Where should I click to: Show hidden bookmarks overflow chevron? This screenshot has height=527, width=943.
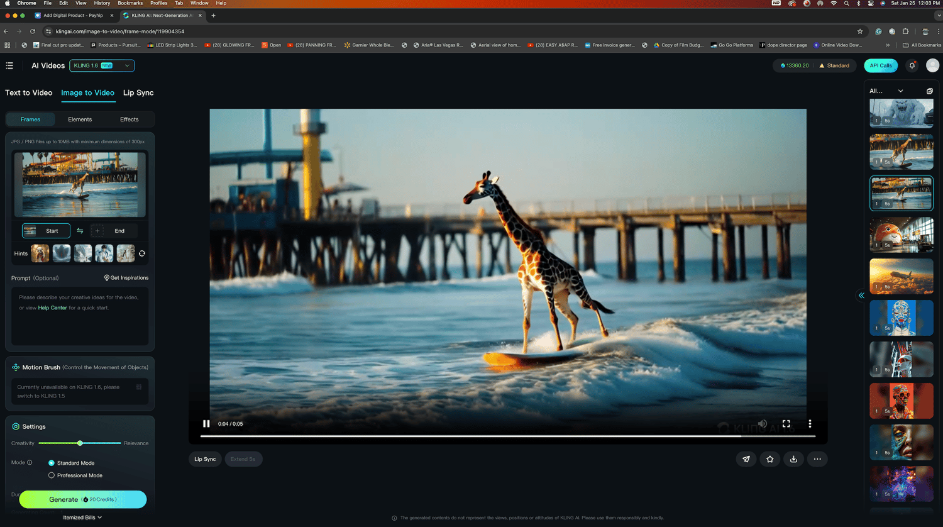pyautogui.click(x=888, y=45)
